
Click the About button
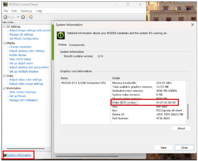click(181, 128)
